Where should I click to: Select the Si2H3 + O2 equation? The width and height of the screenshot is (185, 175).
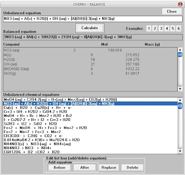(x=90, y=124)
